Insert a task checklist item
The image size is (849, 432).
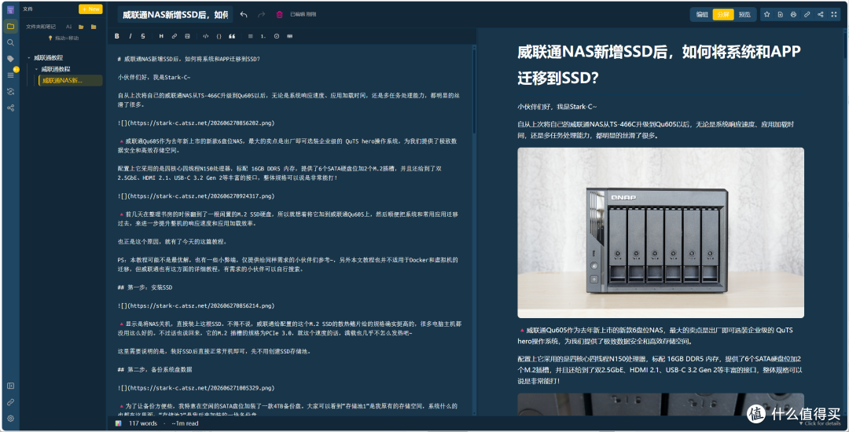[x=276, y=36]
